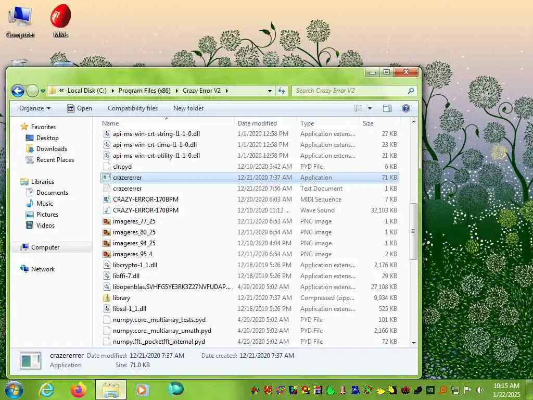Image resolution: width=533 pixels, height=400 pixels.
Task: Toggle the preview pane icon
Action: coord(387,108)
